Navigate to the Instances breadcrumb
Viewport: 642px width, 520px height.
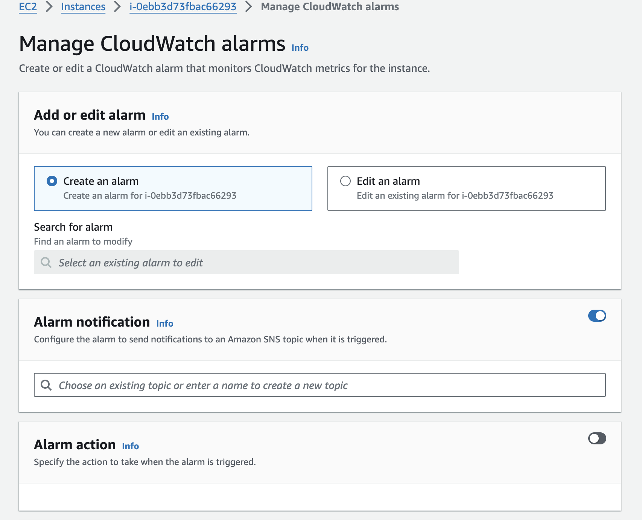coord(83,7)
